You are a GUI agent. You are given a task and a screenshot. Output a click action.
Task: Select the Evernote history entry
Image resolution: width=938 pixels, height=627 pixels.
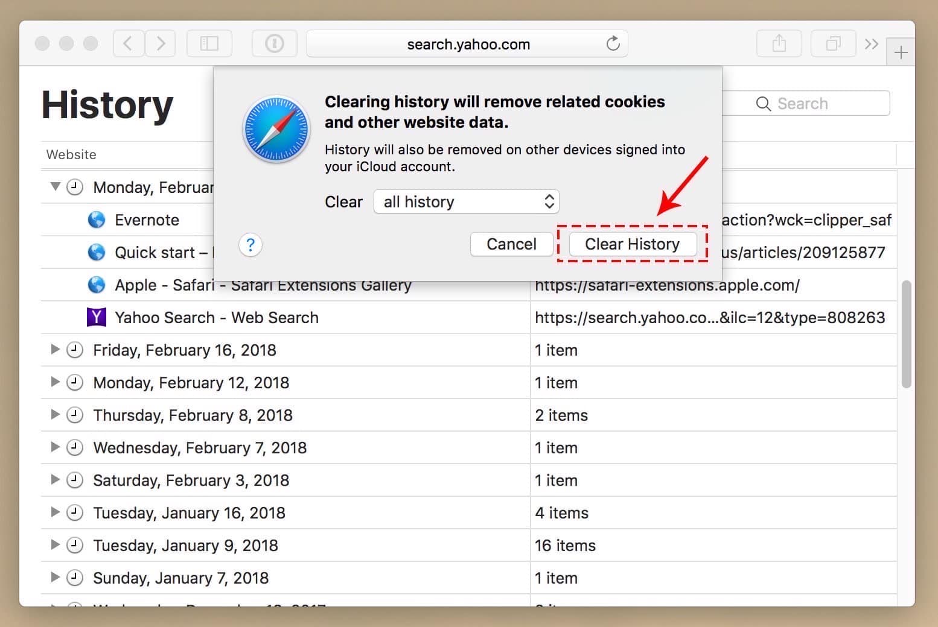coord(147,220)
